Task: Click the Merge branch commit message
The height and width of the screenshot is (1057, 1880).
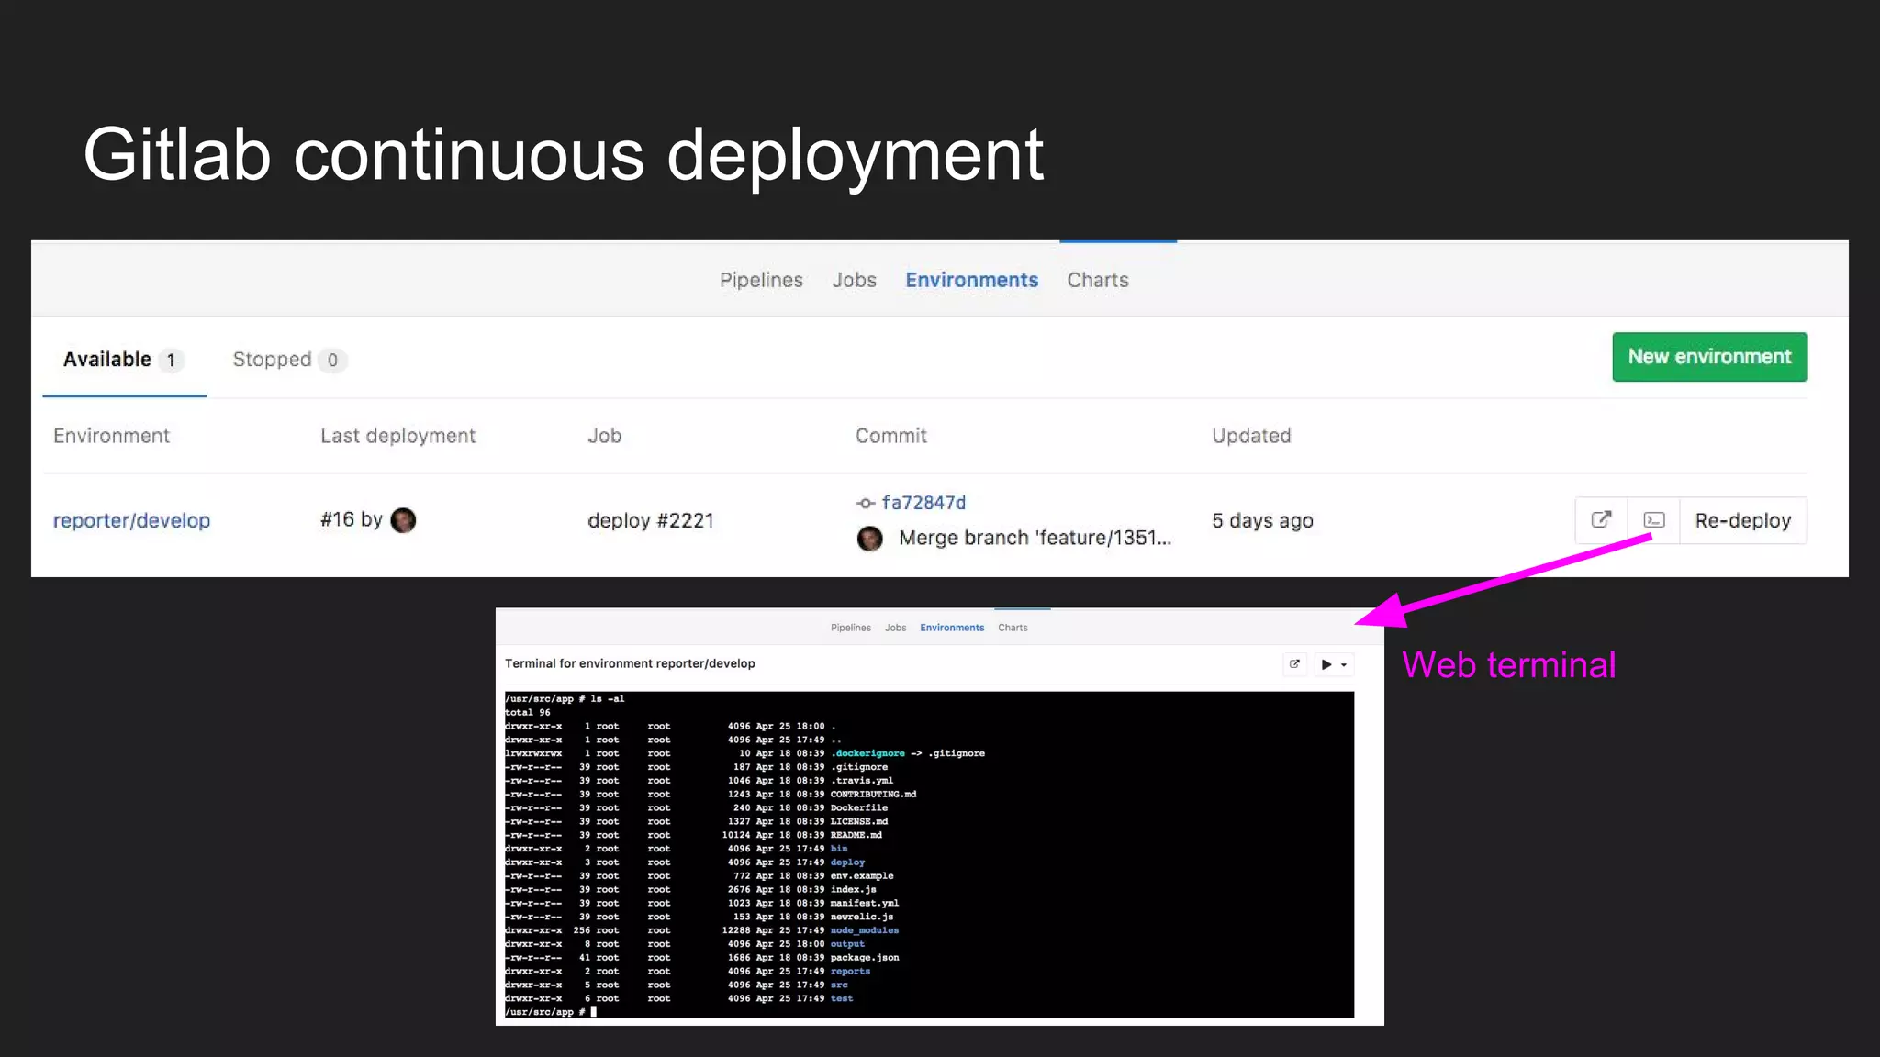Action: click(1035, 539)
